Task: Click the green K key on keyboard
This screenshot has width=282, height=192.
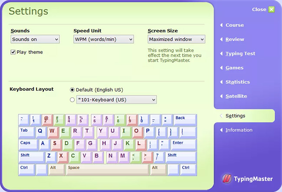Action: (129, 145)
